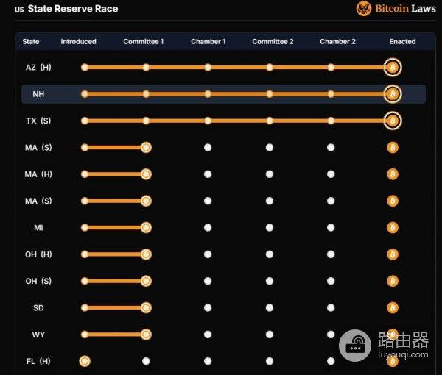The image size is (442, 375).
Task: Click the FL (H) row label
Action: coord(38,361)
